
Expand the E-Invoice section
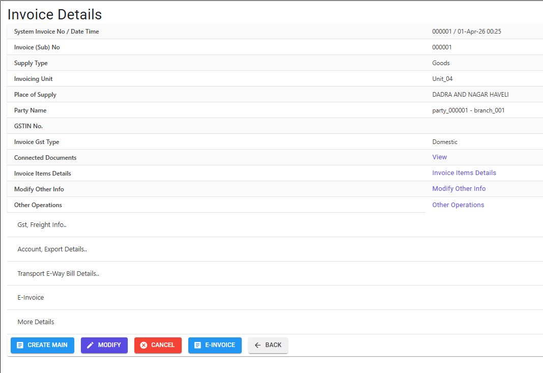click(275, 298)
